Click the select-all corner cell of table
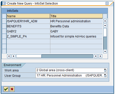 click(4, 16)
